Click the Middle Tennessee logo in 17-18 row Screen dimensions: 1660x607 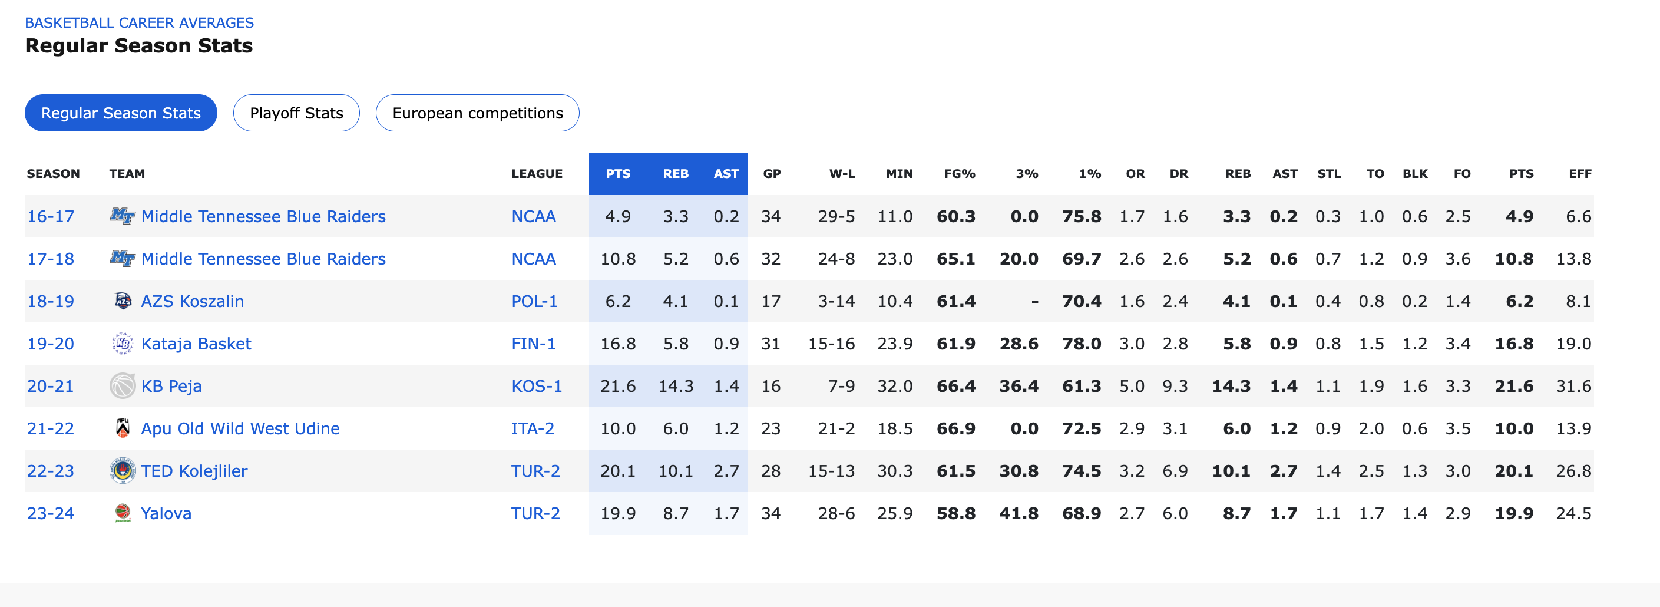click(123, 258)
